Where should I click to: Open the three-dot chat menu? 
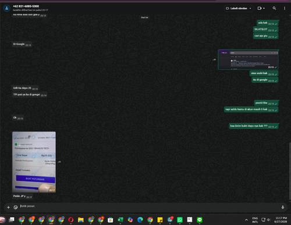coord(285,8)
